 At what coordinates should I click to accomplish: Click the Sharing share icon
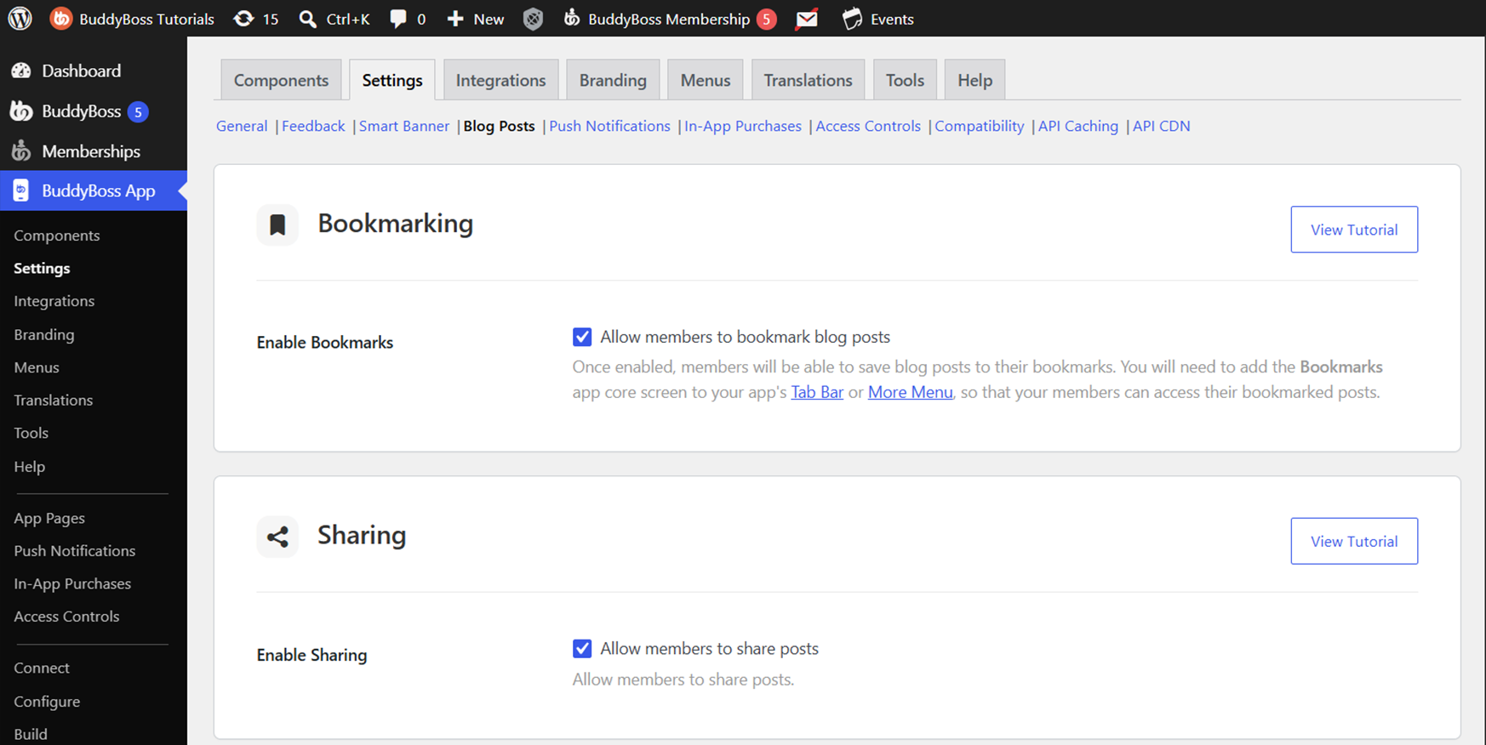point(277,537)
